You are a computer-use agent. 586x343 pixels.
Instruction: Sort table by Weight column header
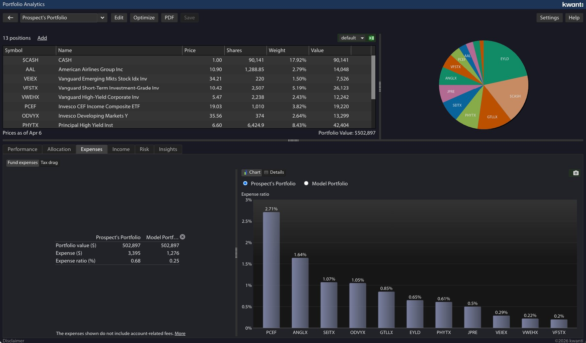tap(288, 50)
